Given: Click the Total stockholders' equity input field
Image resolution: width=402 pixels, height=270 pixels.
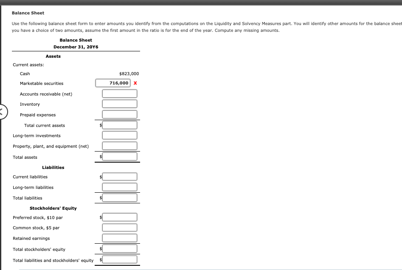Looking at the screenshot, I should click(x=120, y=249).
